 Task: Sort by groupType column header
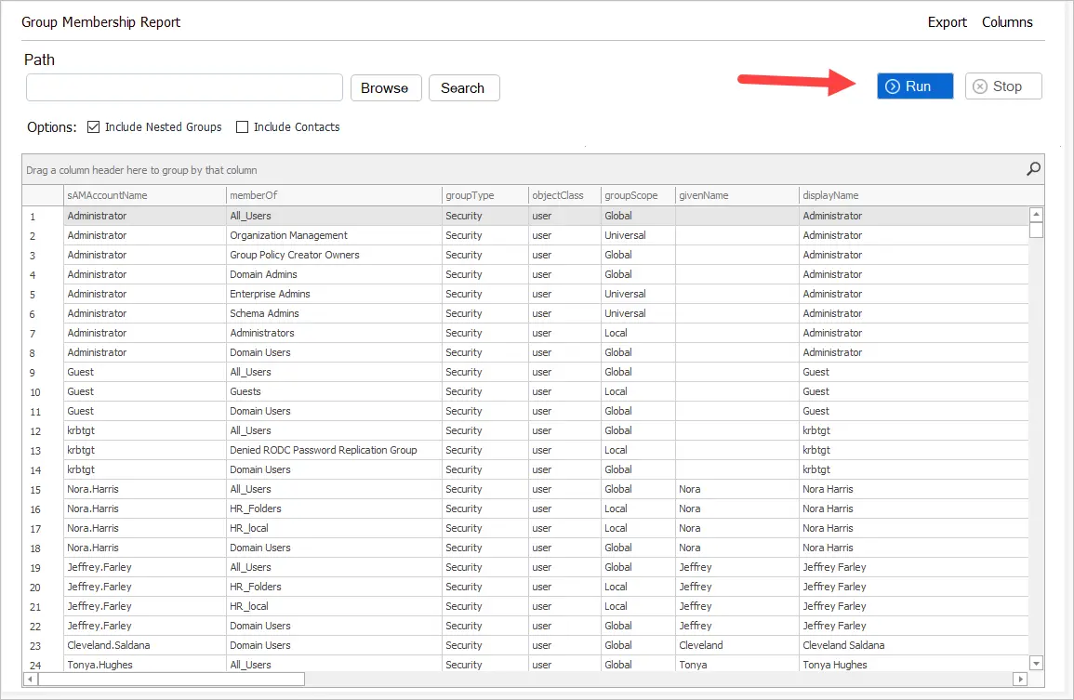point(485,195)
